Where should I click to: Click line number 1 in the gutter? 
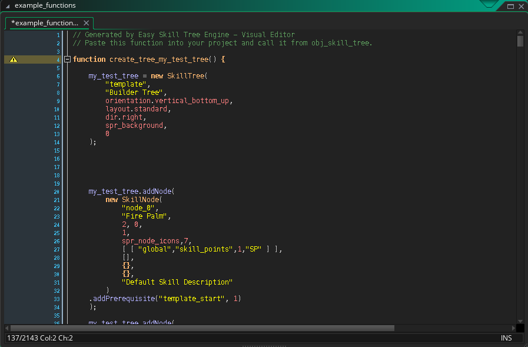point(58,35)
